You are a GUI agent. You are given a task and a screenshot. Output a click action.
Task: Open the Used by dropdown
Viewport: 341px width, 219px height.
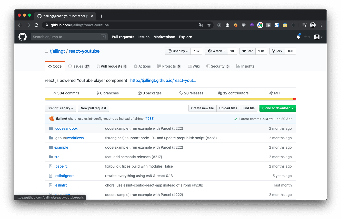[178, 51]
